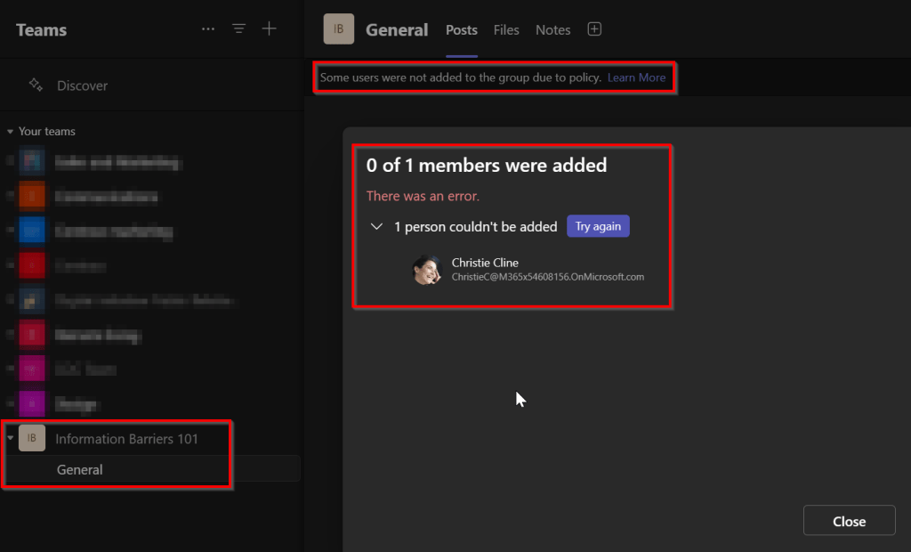Switch to the Posts tab
The image size is (911, 552).
pos(462,29)
